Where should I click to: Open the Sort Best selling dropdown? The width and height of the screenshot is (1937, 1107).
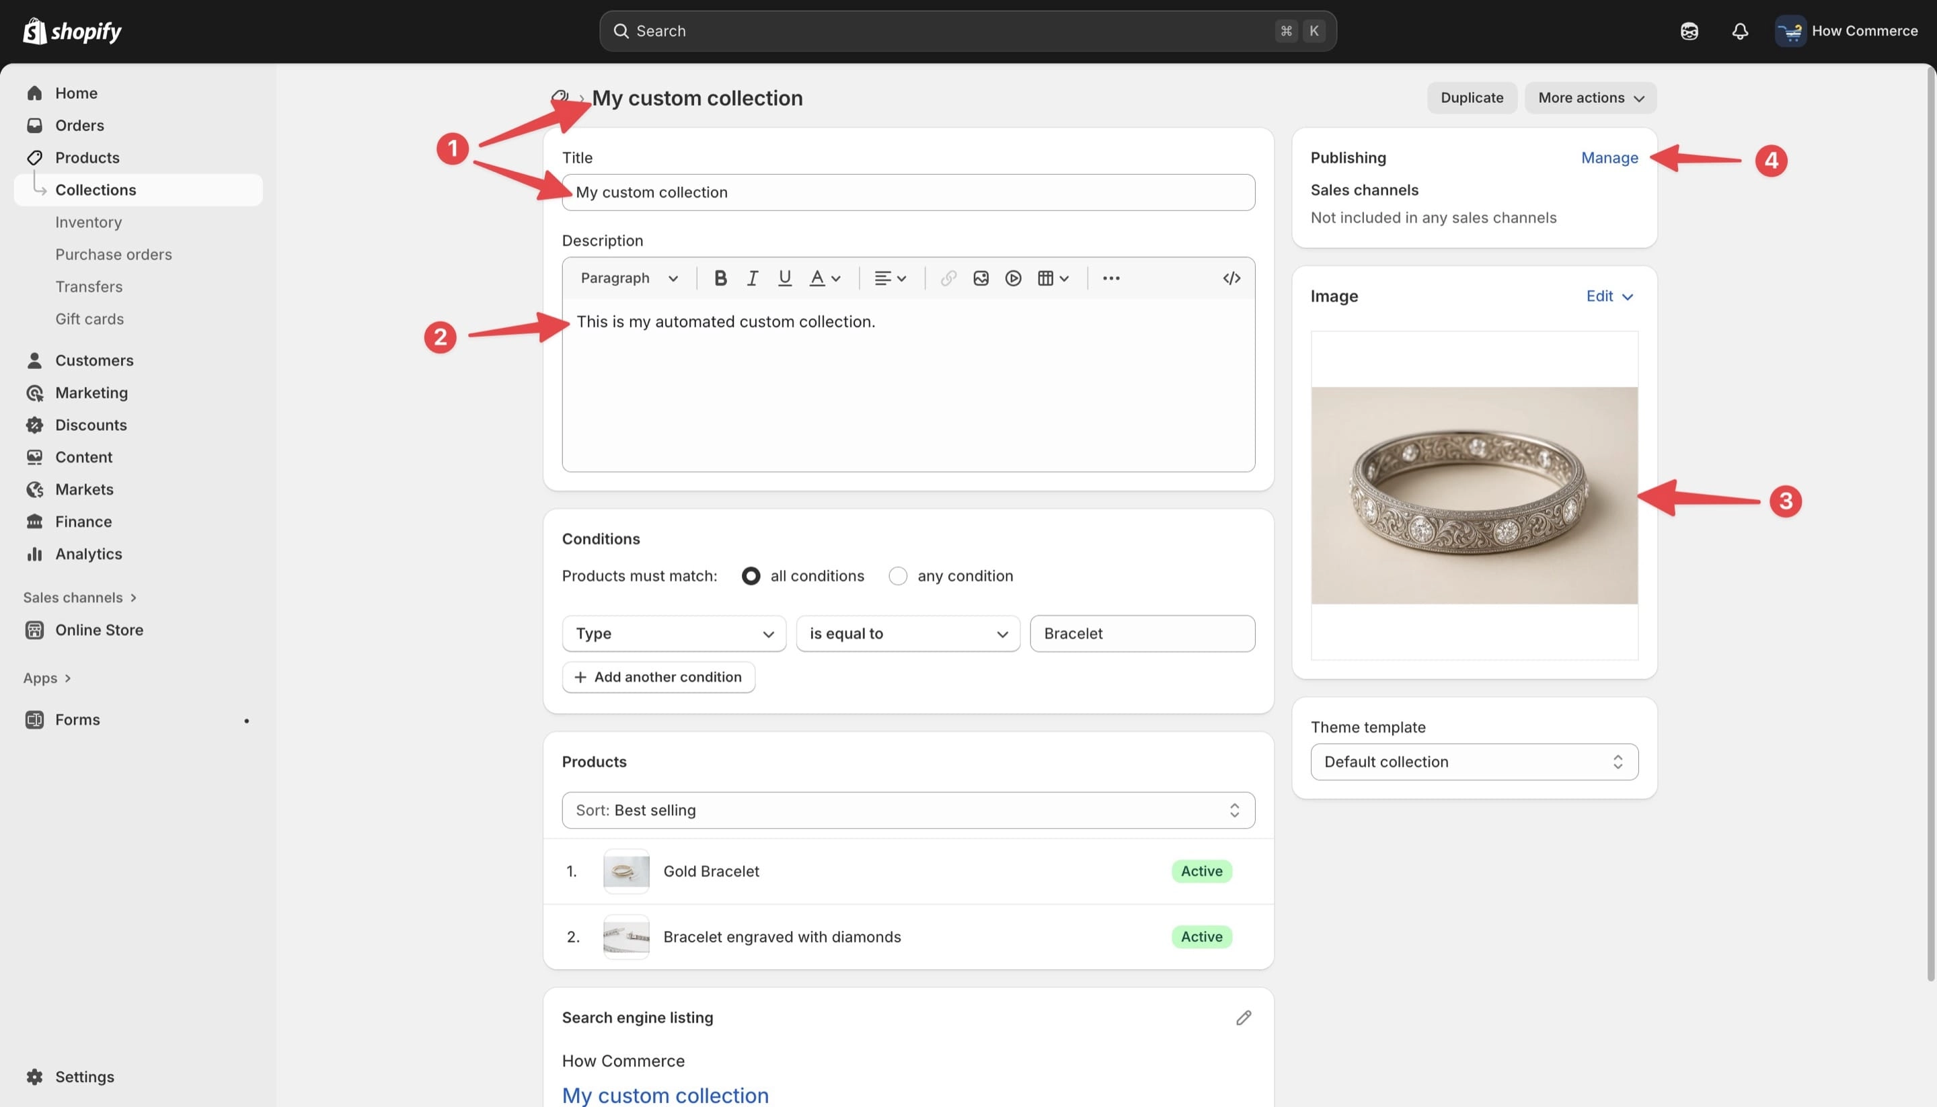point(908,811)
